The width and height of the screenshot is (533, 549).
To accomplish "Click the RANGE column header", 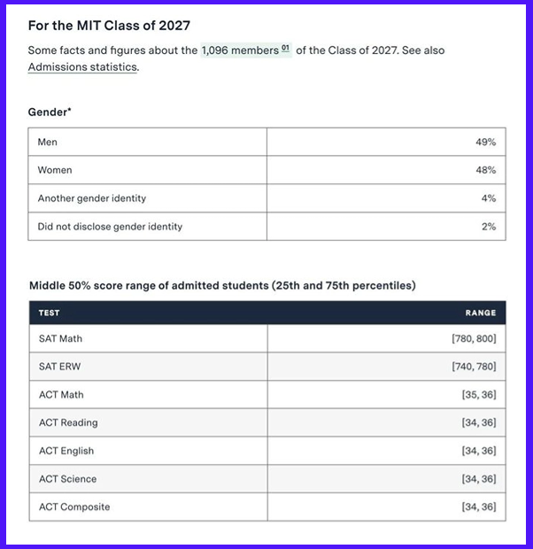I will point(481,313).
